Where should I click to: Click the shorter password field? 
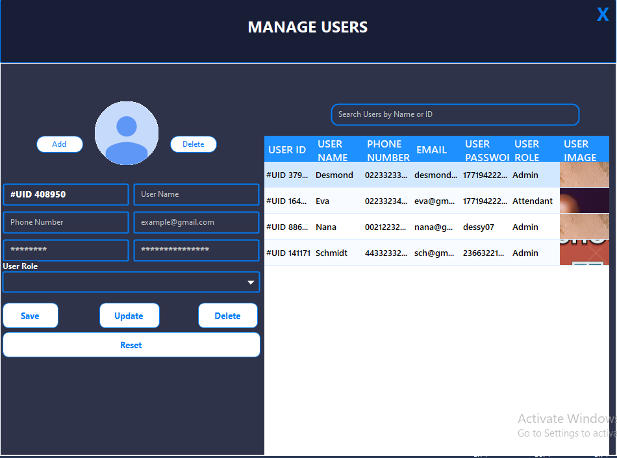click(x=66, y=250)
